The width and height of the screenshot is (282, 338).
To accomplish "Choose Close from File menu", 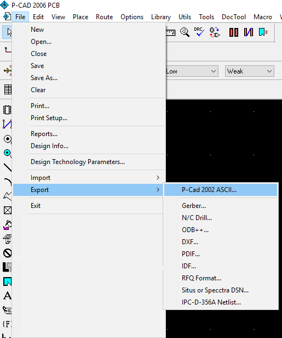I will point(89,54).
